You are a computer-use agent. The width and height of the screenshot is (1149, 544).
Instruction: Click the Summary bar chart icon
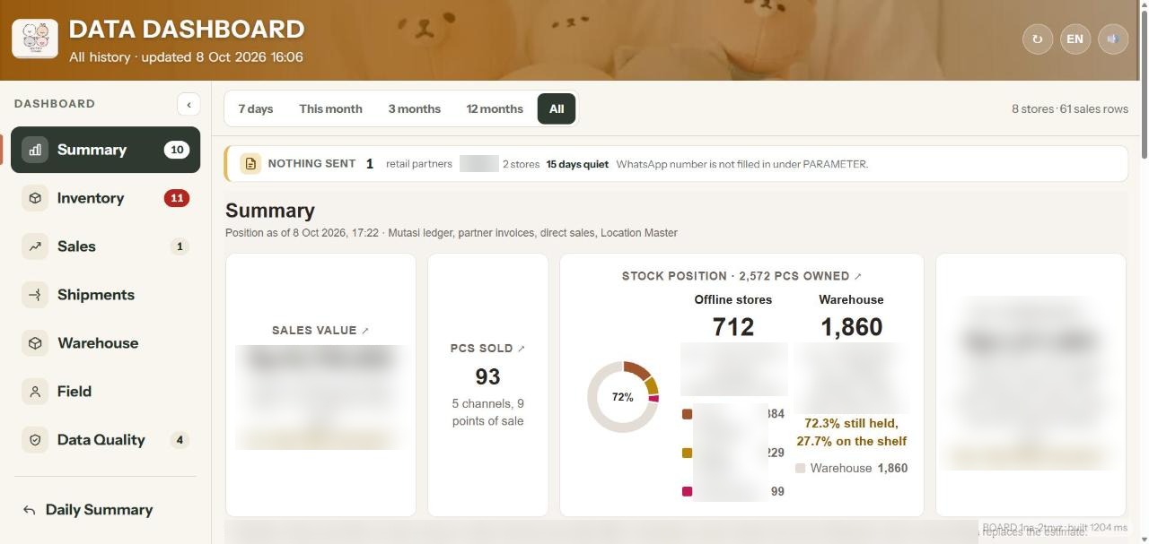pyautogui.click(x=35, y=150)
